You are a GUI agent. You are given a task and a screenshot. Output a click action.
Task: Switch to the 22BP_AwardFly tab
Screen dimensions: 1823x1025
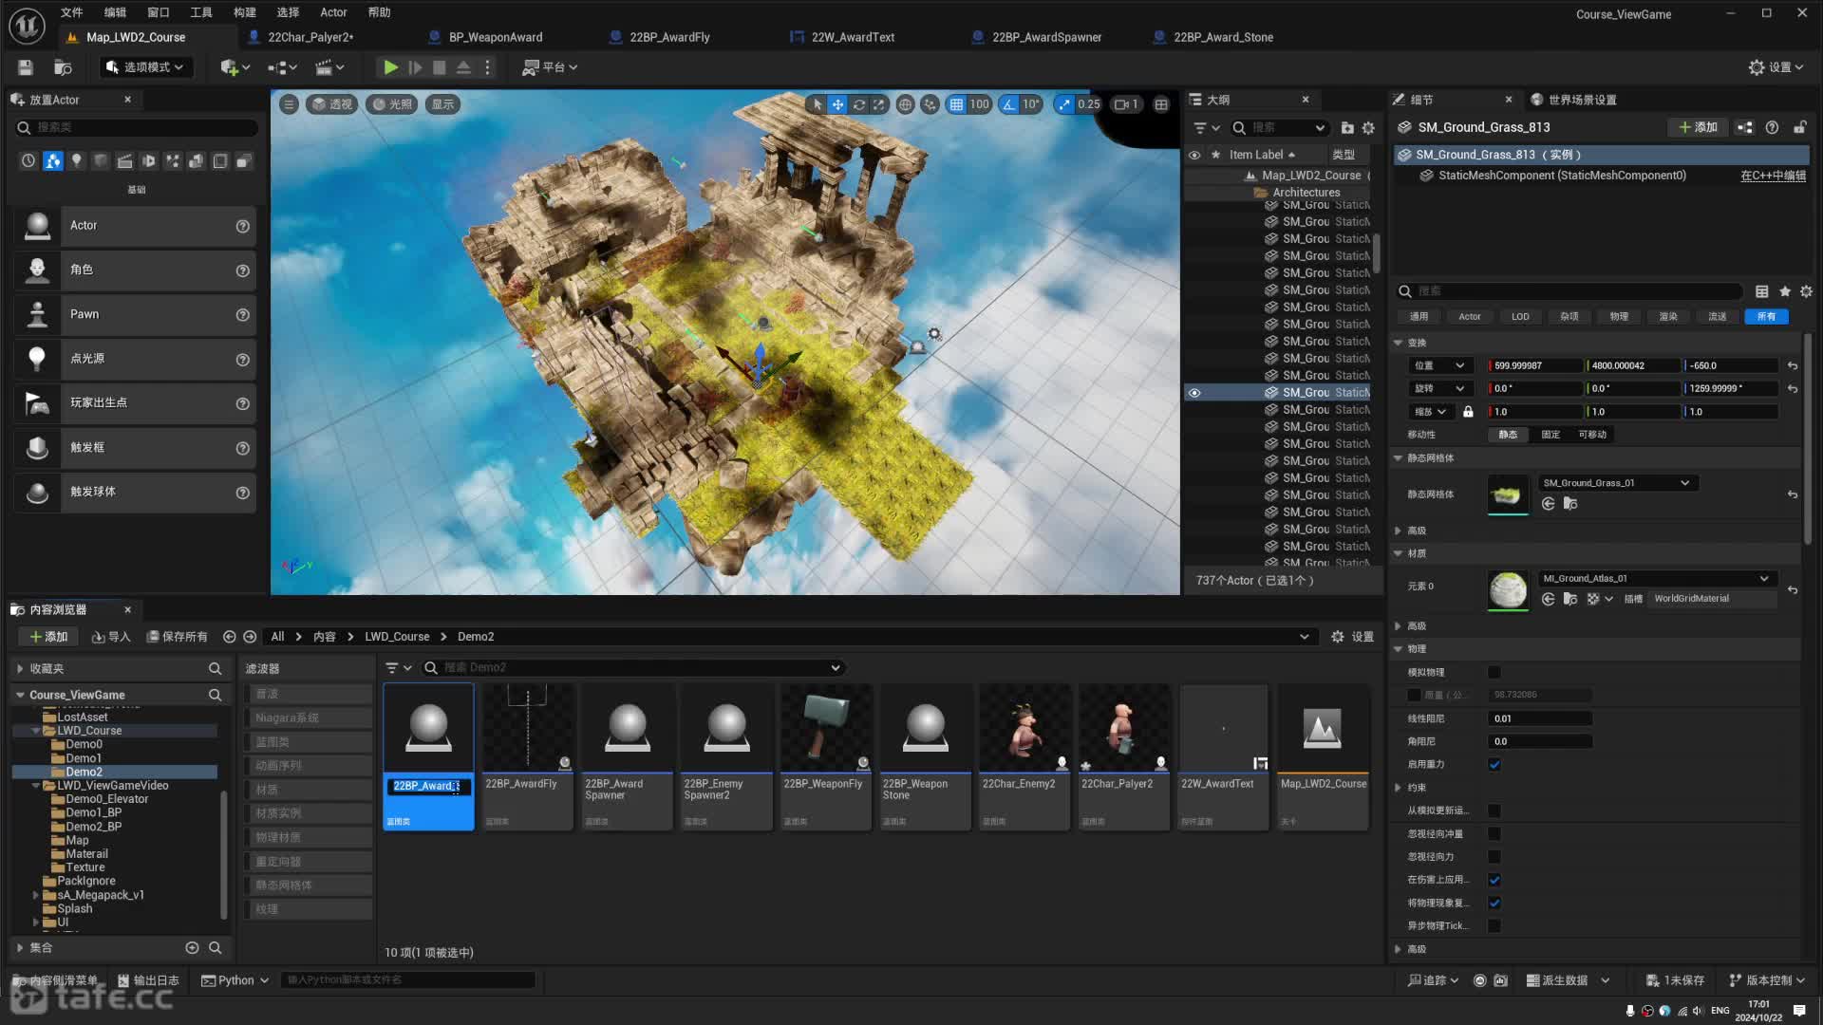point(670,37)
